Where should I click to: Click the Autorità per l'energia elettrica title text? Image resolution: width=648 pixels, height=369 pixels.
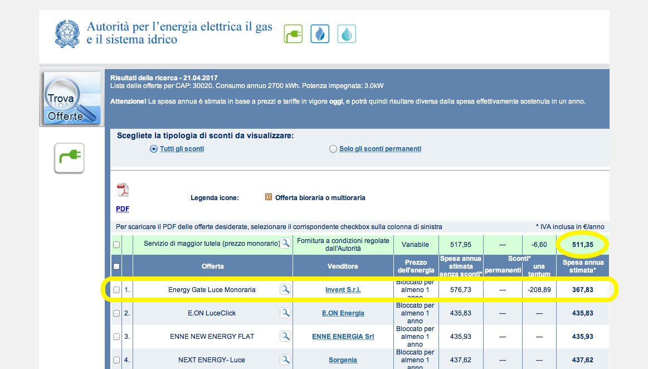(179, 33)
